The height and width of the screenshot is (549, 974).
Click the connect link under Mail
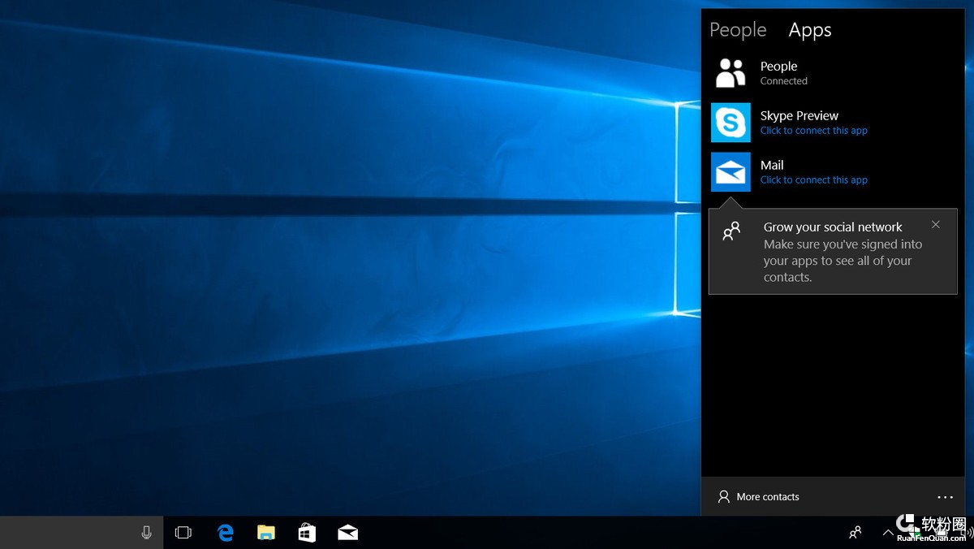coord(813,180)
